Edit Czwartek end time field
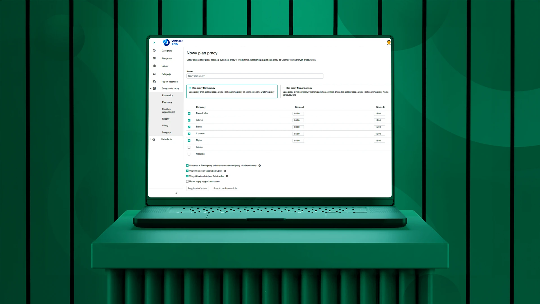 379,134
